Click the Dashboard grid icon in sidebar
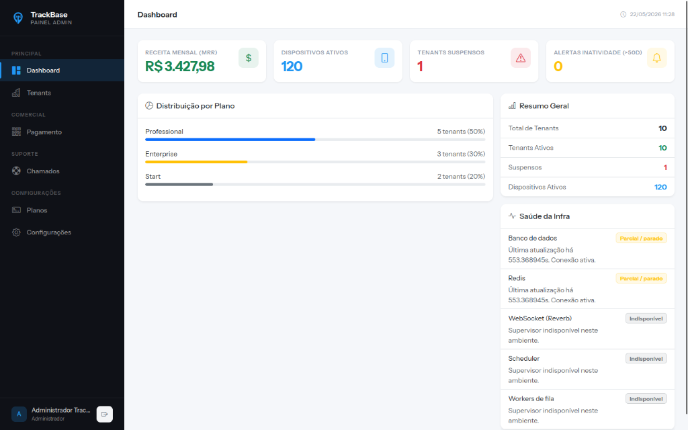This screenshot has width=688, height=430. 16,70
